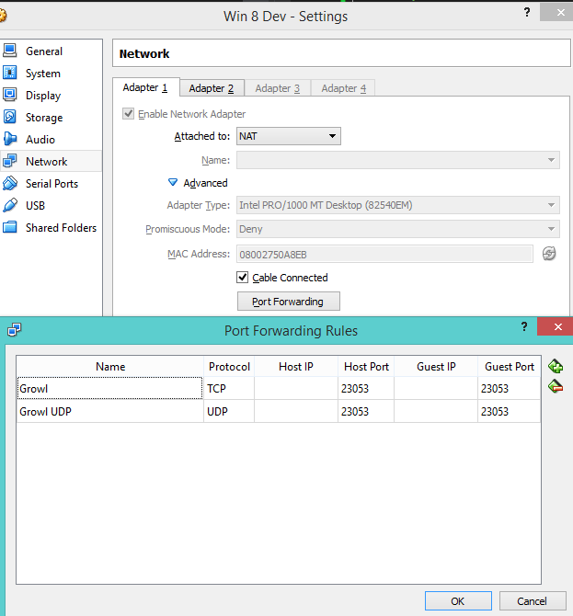This screenshot has height=616, width=573.
Task: Click the Port Forwarding button
Action: [288, 302]
